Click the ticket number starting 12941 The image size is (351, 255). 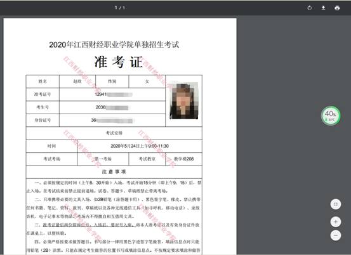click(114, 95)
